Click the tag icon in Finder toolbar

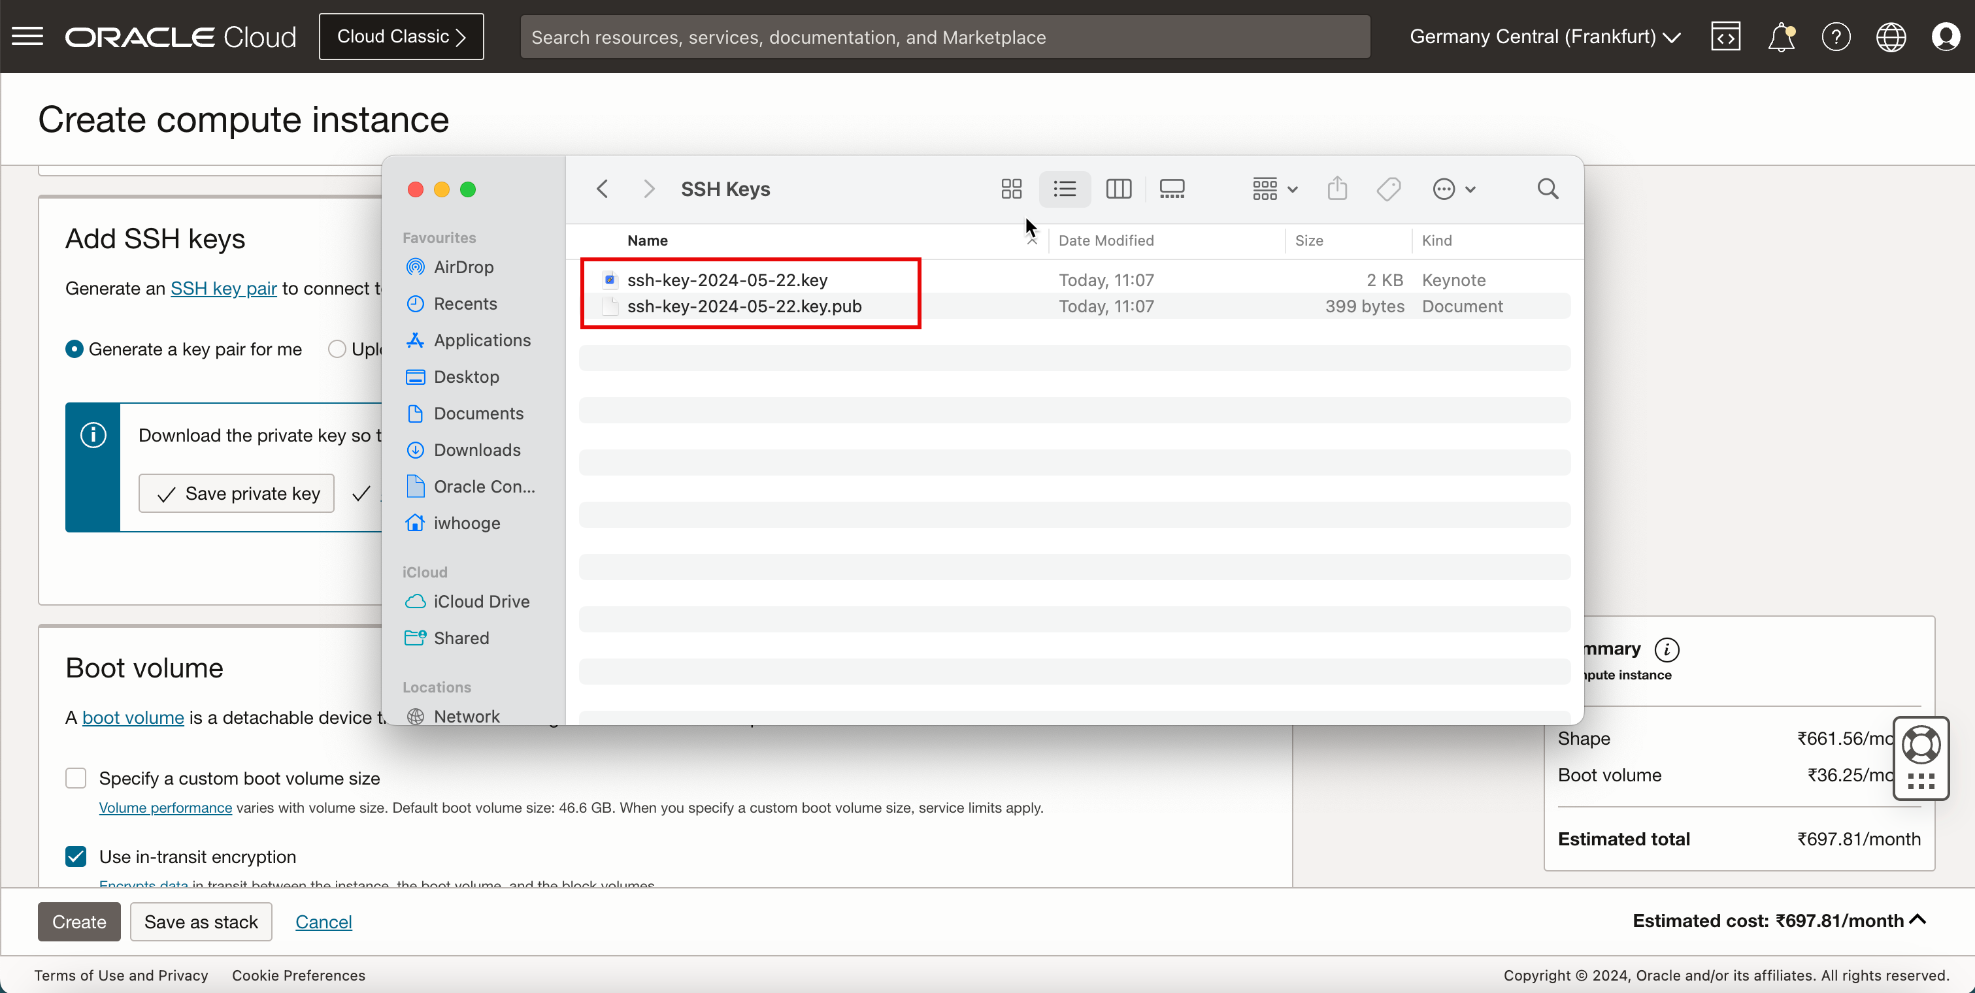point(1389,189)
